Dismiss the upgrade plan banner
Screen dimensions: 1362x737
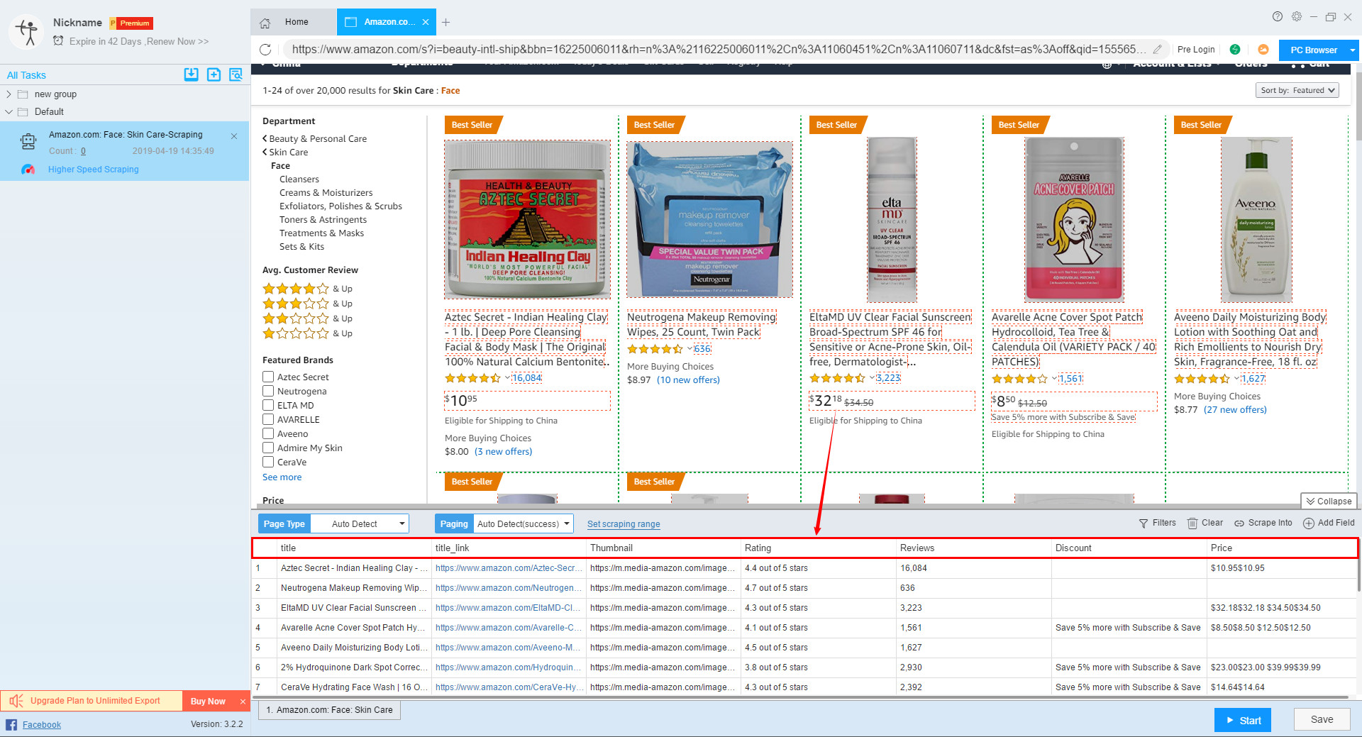[243, 702]
